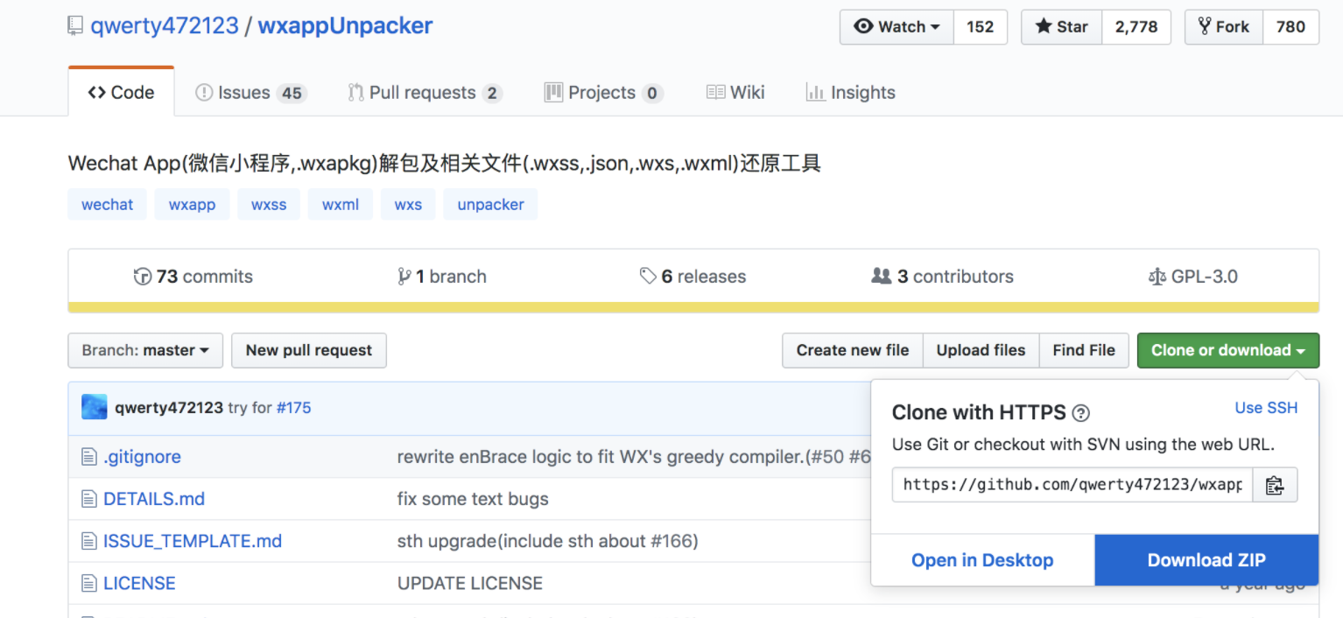The height and width of the screenshot is (618, 1343).
Task: Open the 'UPDATE LICENSE' commit message
Action: [470, 583]
